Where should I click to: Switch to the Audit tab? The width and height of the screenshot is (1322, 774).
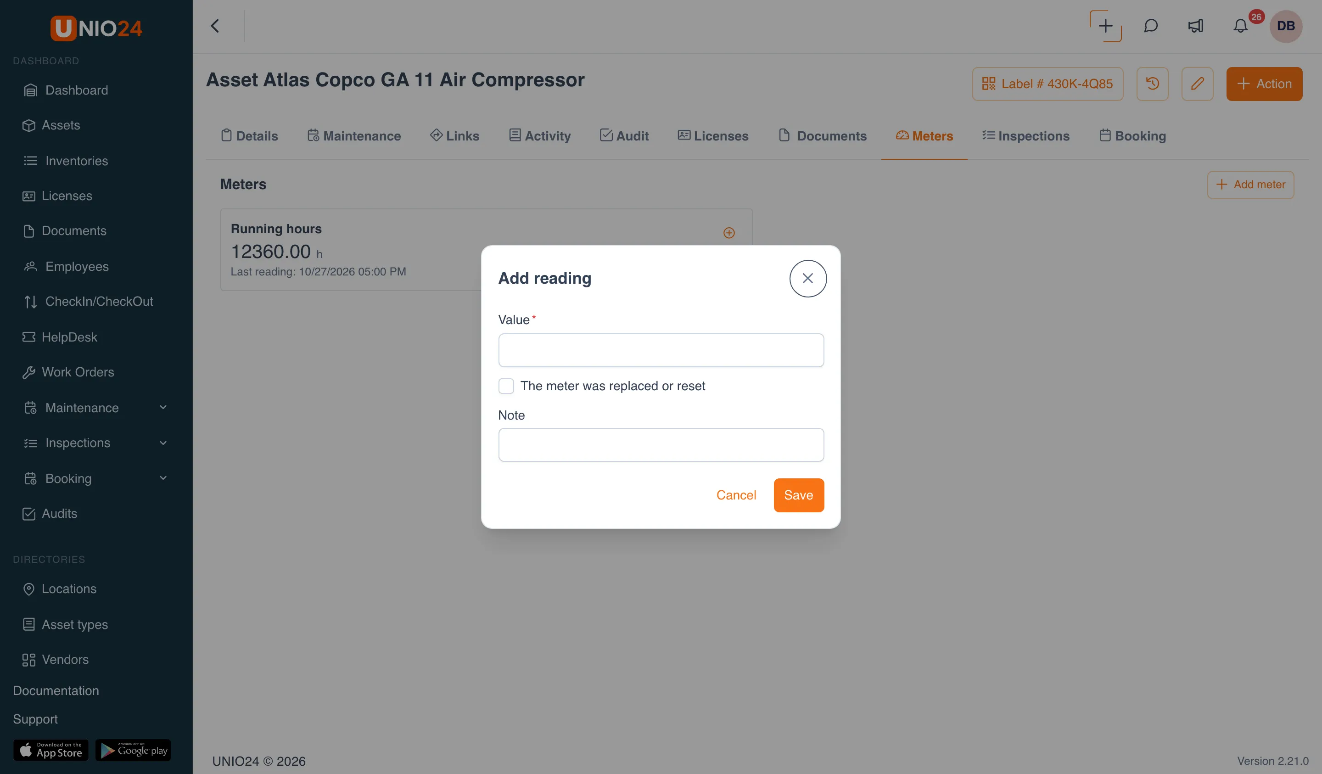tap(624, 136)
